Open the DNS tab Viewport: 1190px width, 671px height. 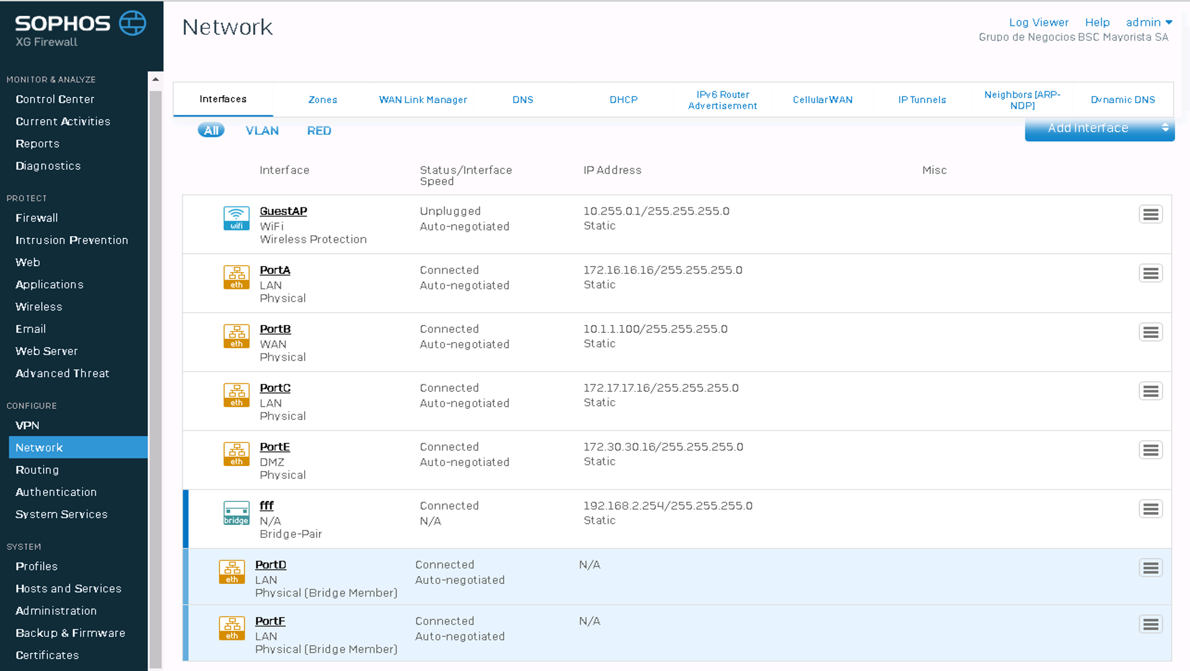tap(523, 100)
